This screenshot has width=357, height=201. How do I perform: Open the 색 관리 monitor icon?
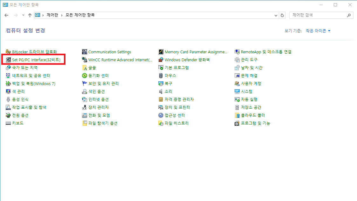coord(8,91)
